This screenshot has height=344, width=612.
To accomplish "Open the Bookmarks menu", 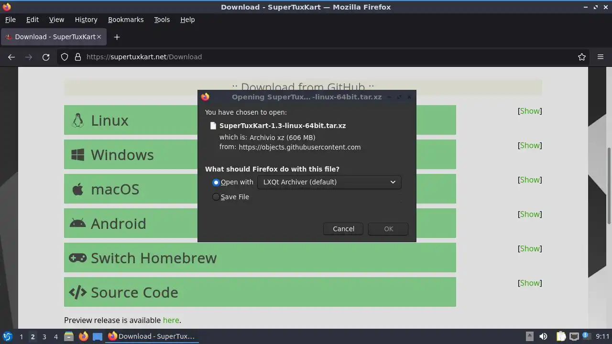I will [x=126, y=20].
